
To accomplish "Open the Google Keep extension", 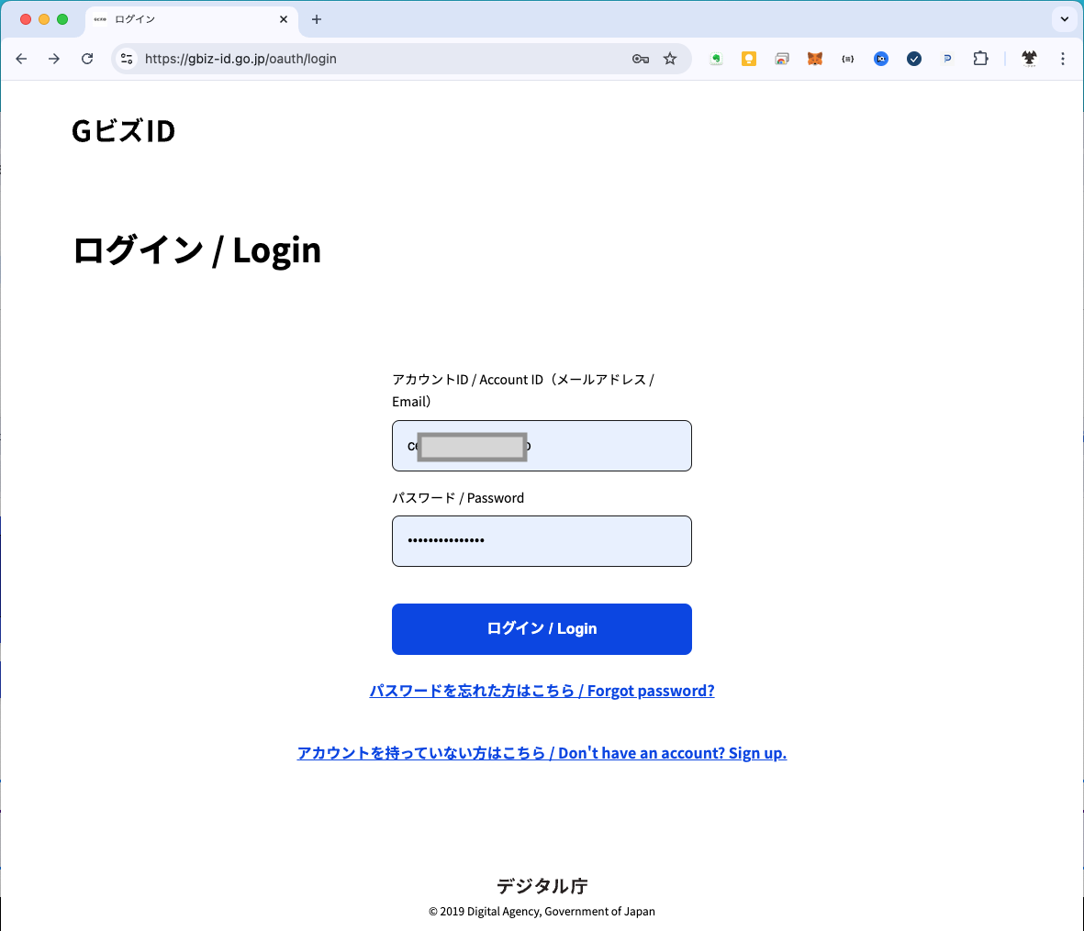I will [749, 59].
